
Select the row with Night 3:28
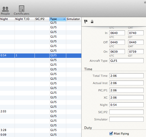click(41, 130)
